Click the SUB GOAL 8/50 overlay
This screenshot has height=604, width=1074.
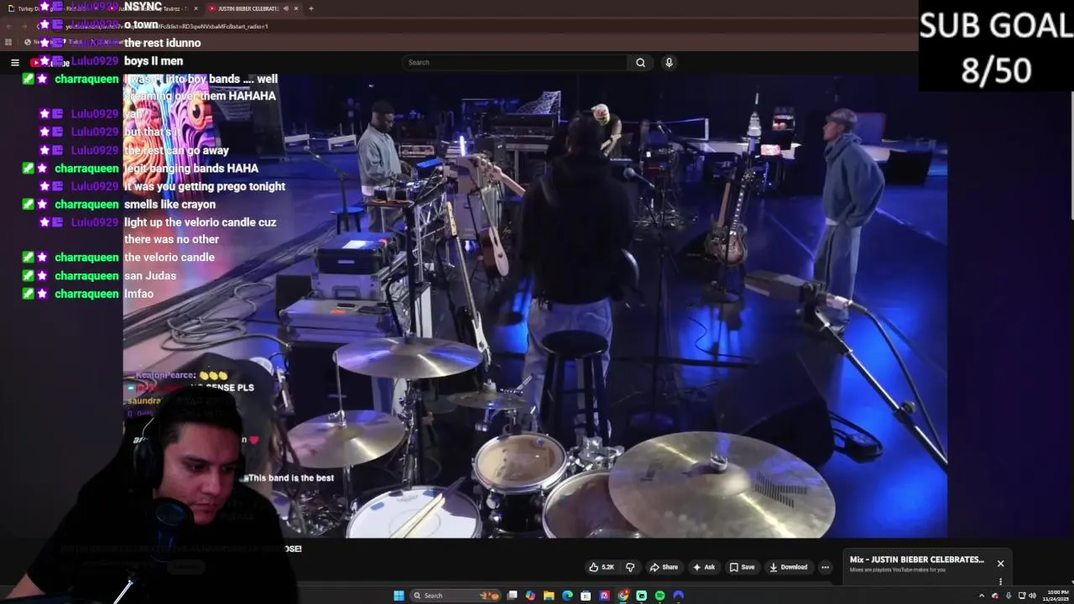point(996,46)
